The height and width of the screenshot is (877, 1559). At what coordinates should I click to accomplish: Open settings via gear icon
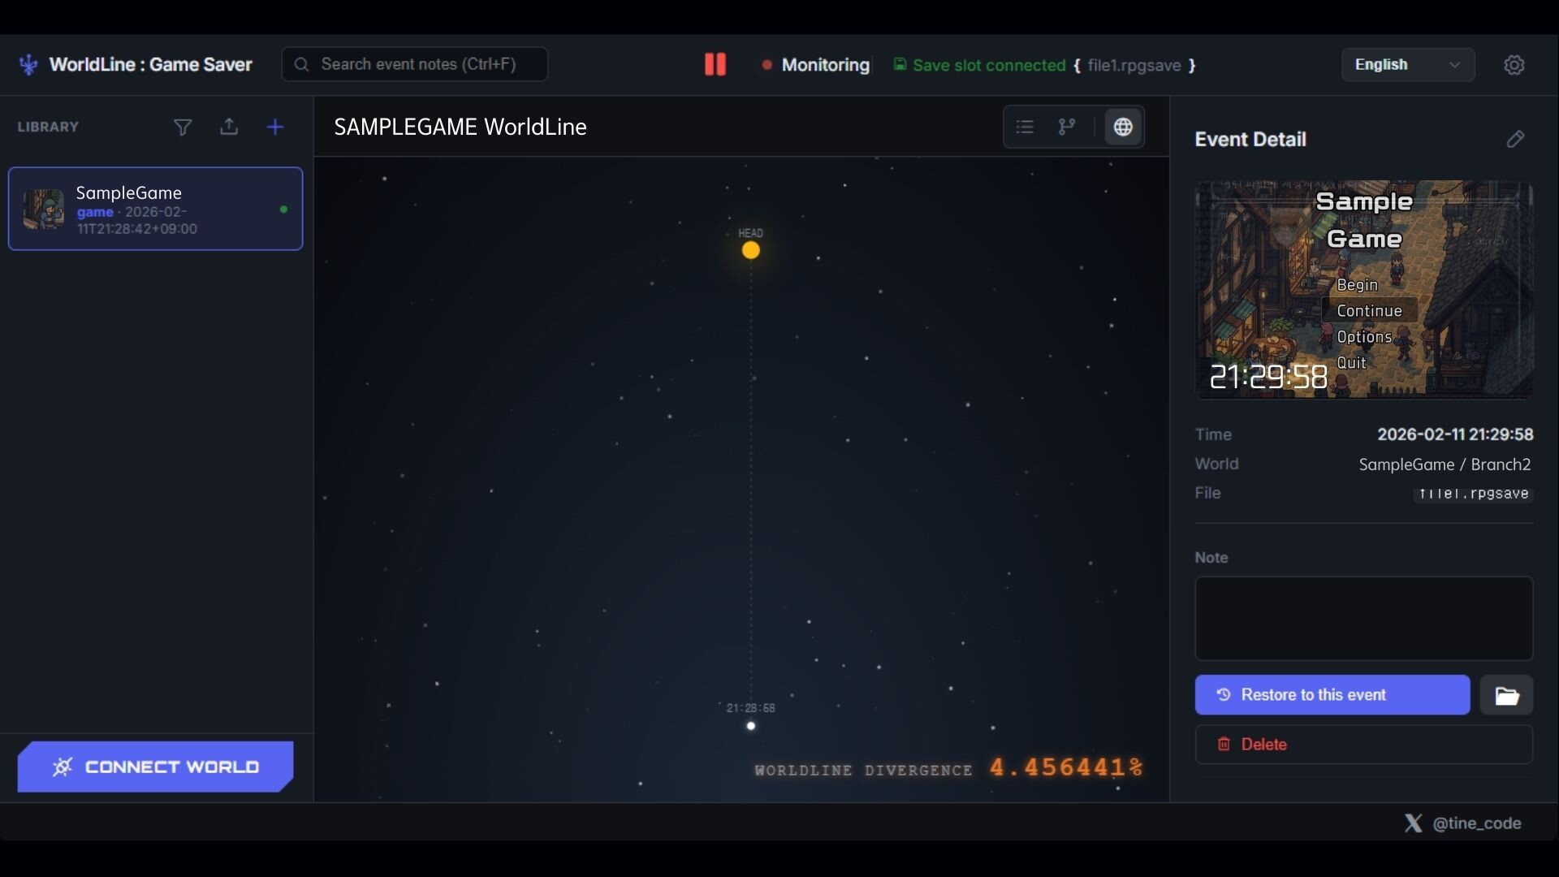(x=1514, y=65)
